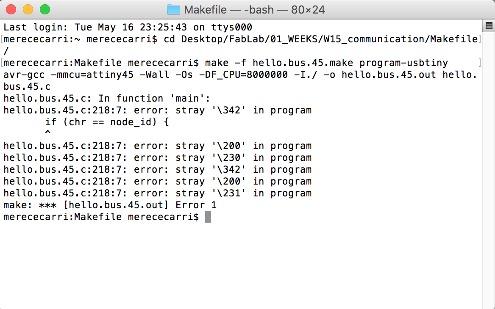Click the "make -f hello.bus.45.make program-usbtiny" command

(326, 63)
